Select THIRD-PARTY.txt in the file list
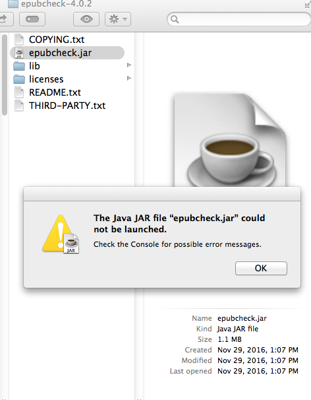The image size is (311, 400). tap(67, 106)
